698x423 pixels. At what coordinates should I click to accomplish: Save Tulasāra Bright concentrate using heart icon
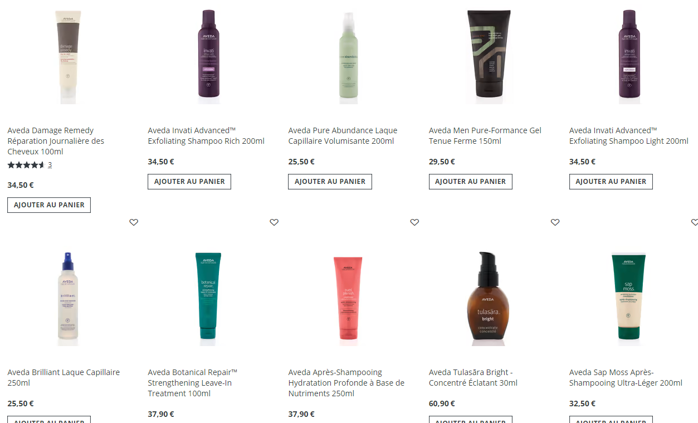(x=555, y=222)
